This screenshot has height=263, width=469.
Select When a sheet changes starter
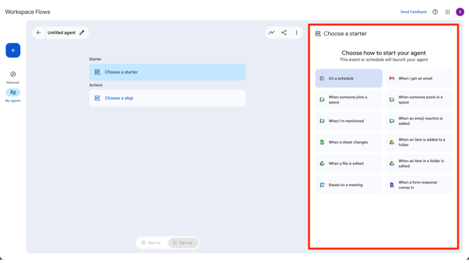coord(348,142)
